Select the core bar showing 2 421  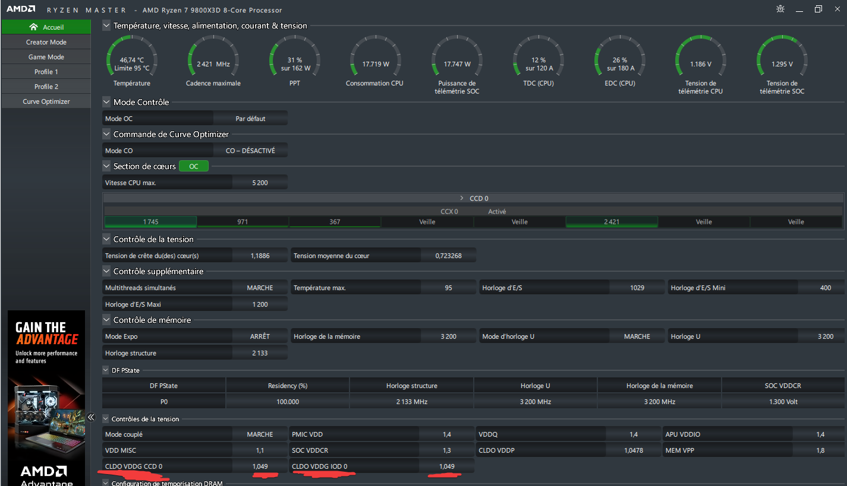(612, 222)
